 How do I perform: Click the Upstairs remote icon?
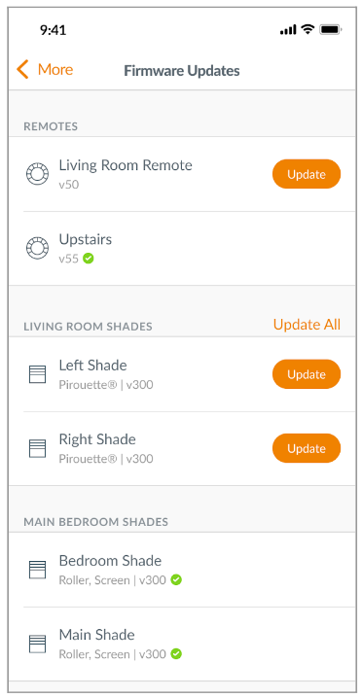point(37,249)
